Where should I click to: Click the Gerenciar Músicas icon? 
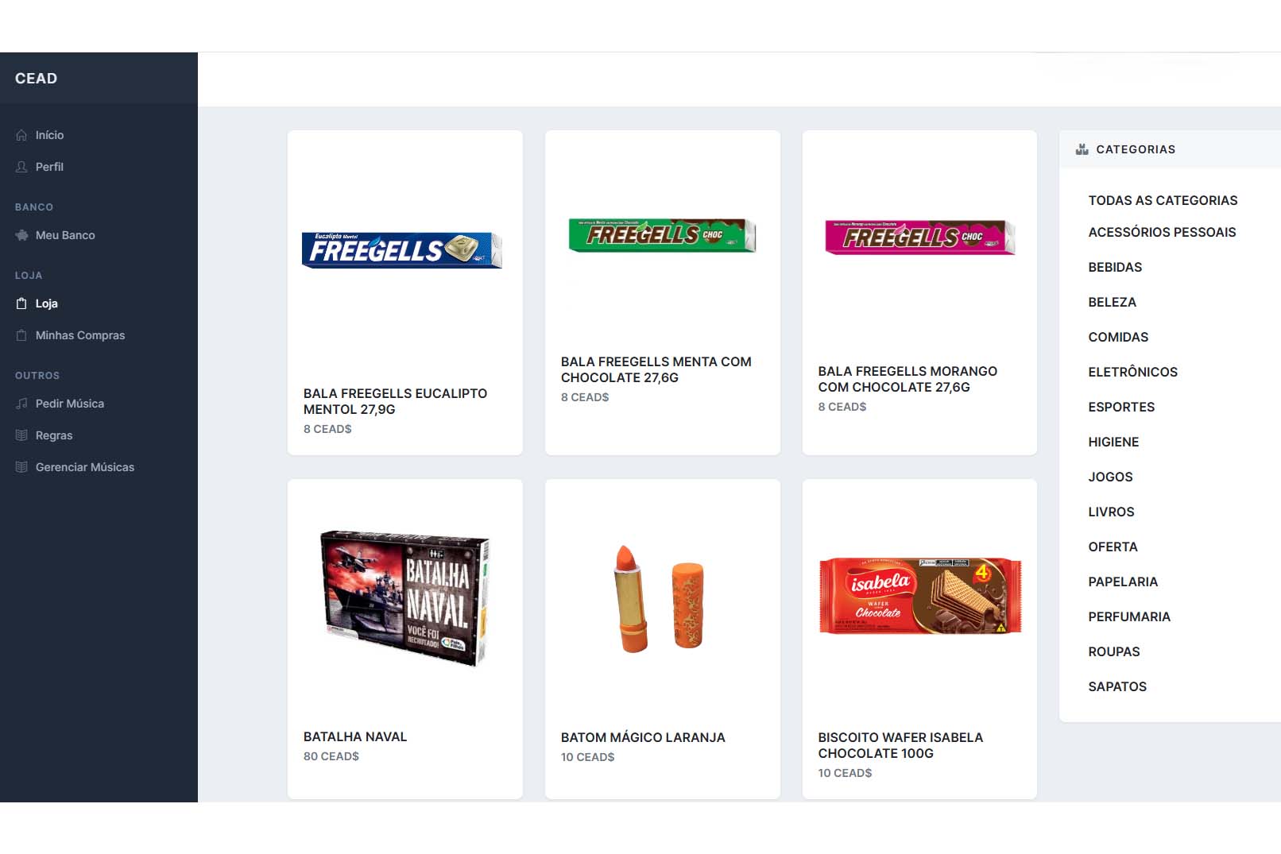[21, 467]
